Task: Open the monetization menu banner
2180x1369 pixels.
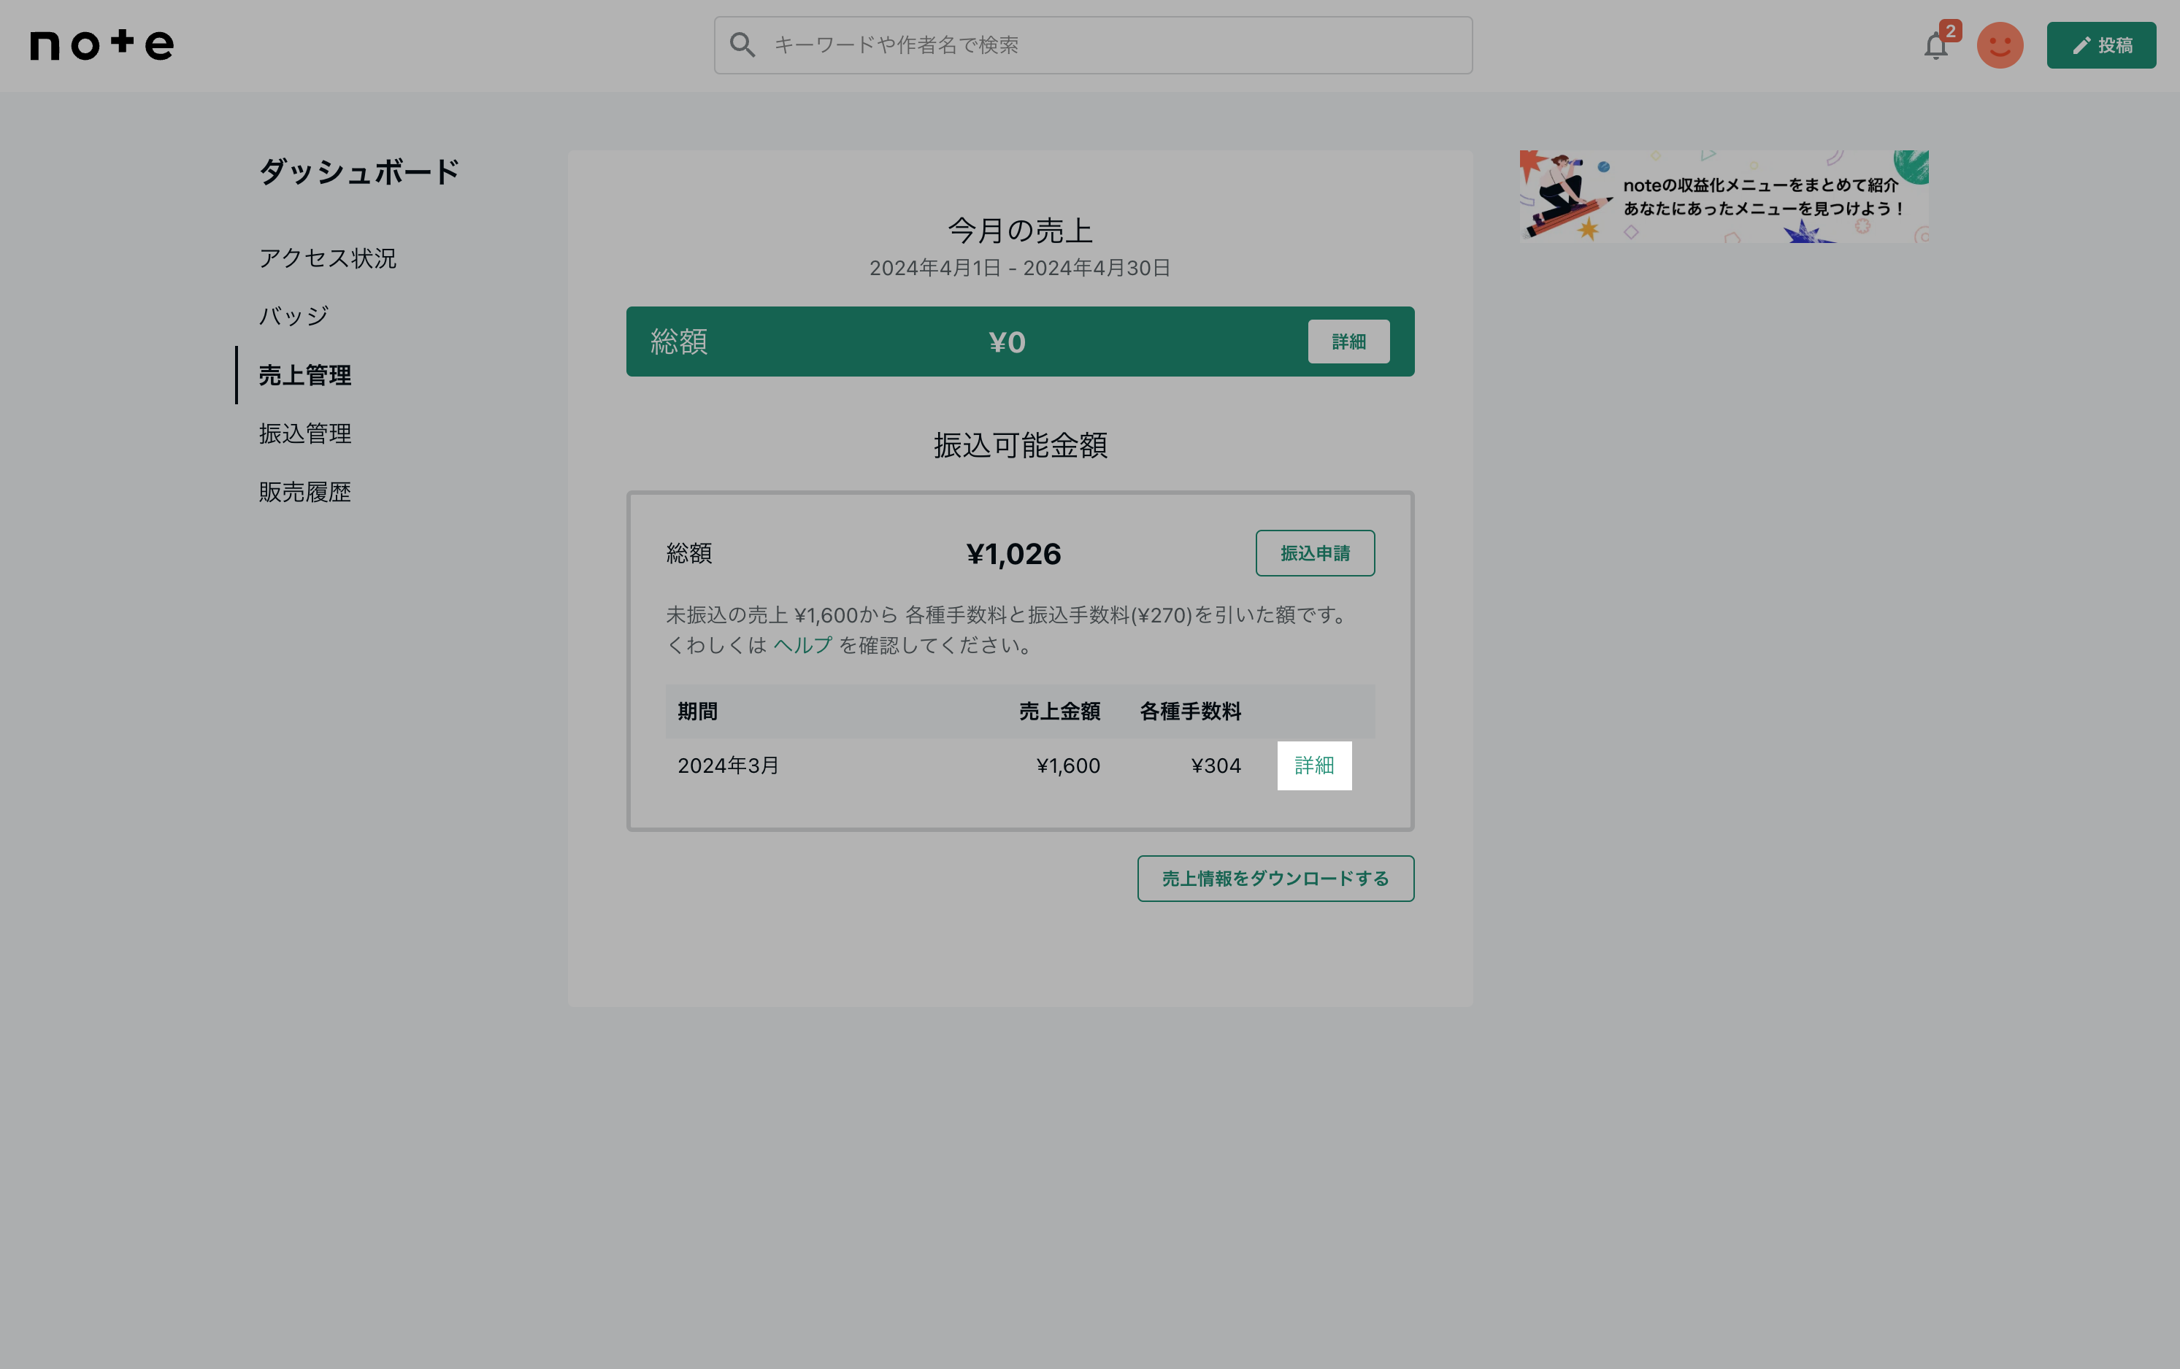Action: coord(1723,196)
